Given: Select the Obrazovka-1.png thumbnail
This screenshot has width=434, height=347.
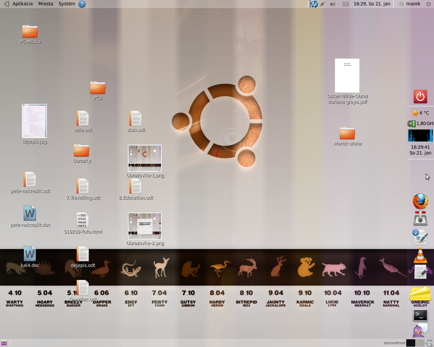Looking at the screenshot, I should click(x=145, y=158).
